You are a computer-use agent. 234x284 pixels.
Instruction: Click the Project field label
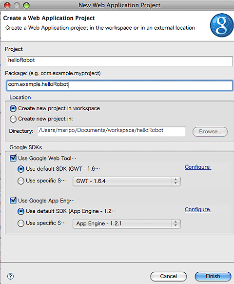(14, 49)
